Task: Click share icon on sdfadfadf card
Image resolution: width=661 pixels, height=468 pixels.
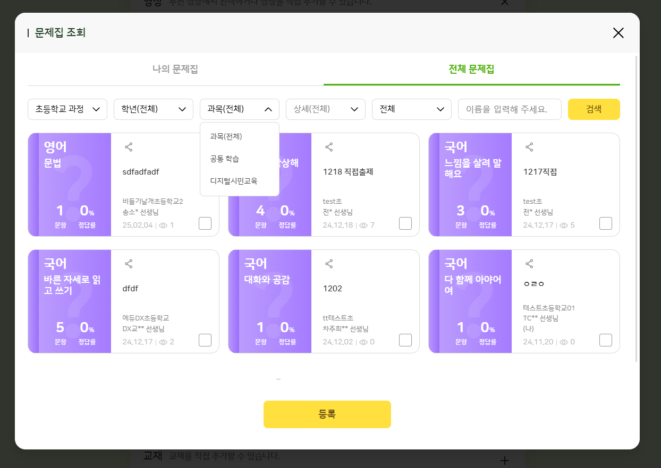Action: [129, 147]
